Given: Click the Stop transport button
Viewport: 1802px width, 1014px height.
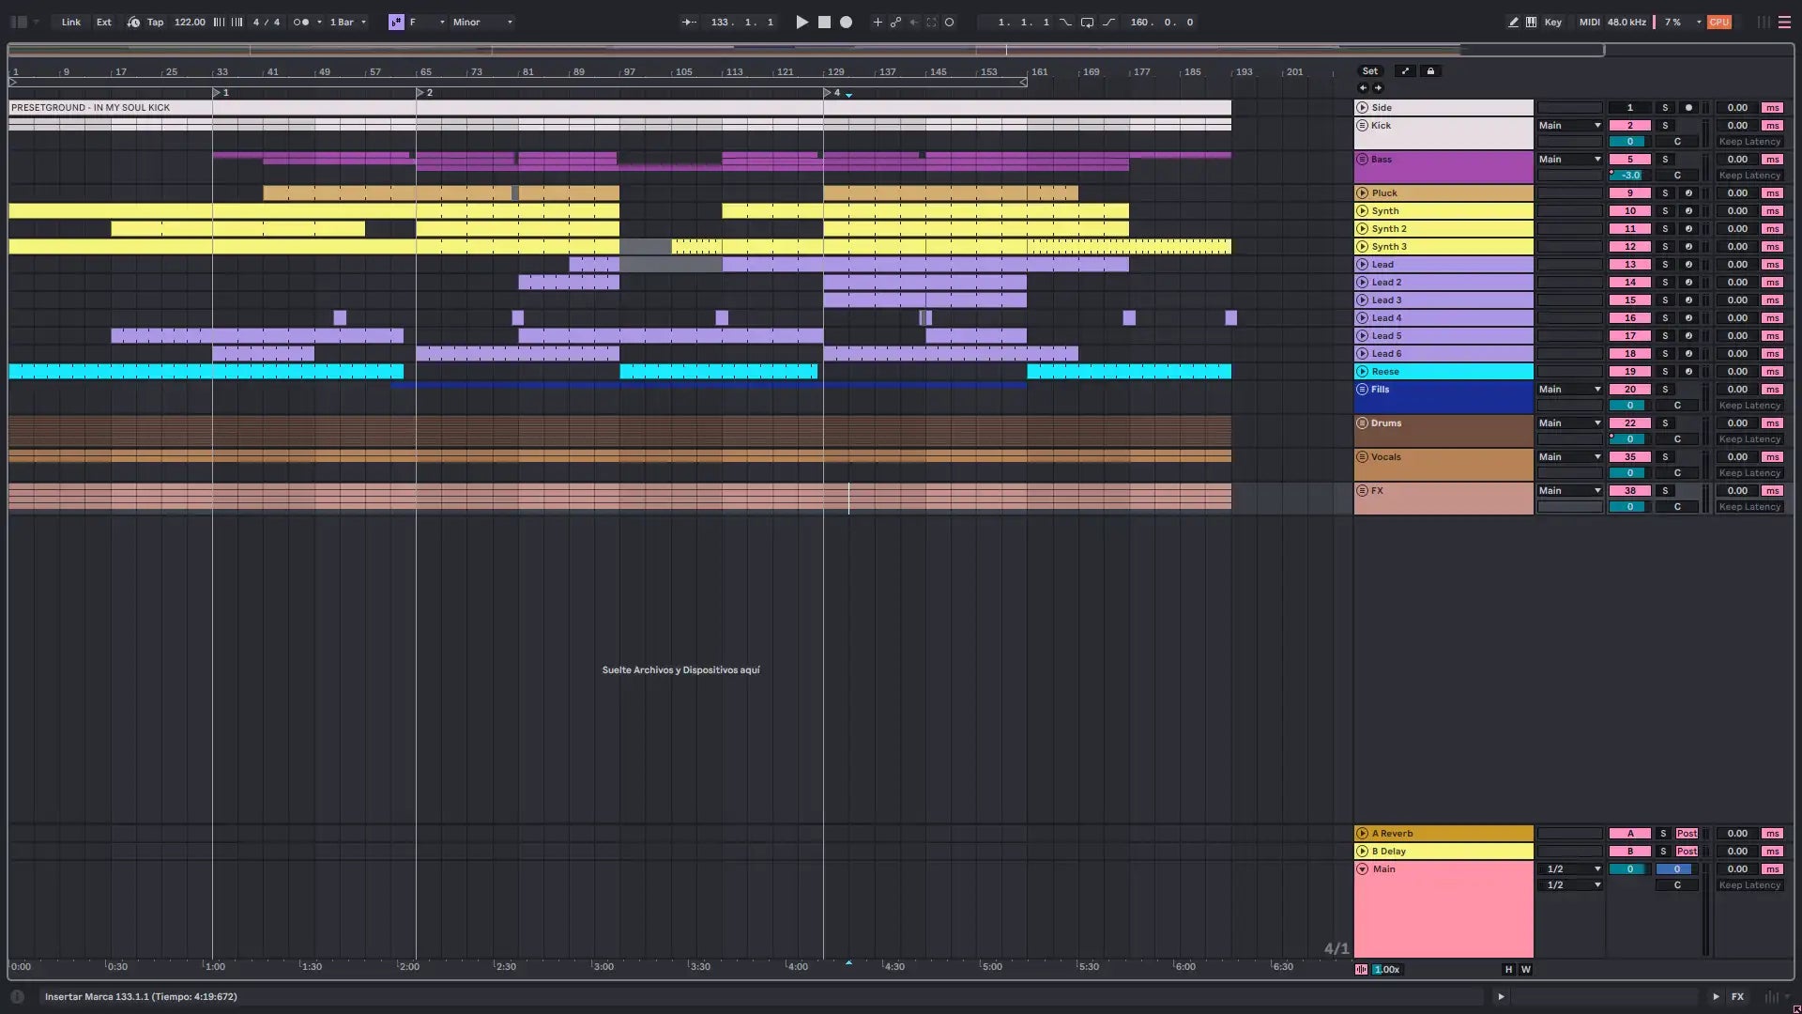Looking at the screenshot, I should tap(824, 22).
